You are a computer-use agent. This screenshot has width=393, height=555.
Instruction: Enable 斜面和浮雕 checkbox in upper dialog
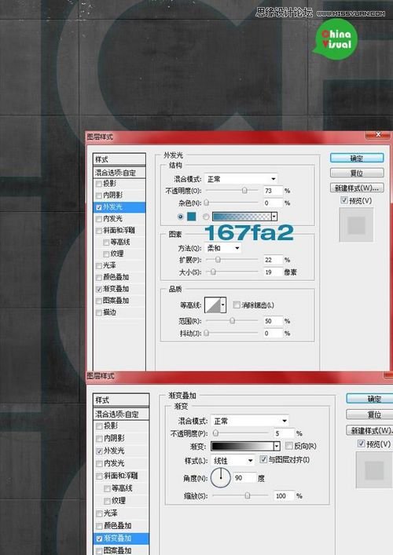(99, 231)
